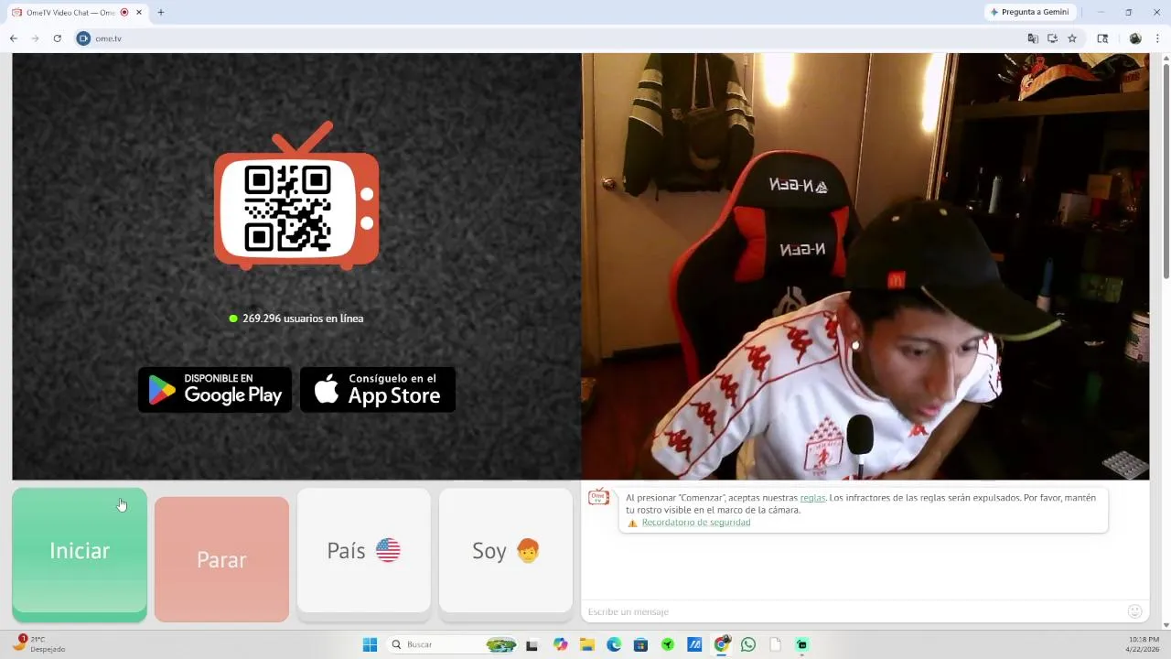Open the emoji picker in chat box
1171x659 pixels.
1135,611
